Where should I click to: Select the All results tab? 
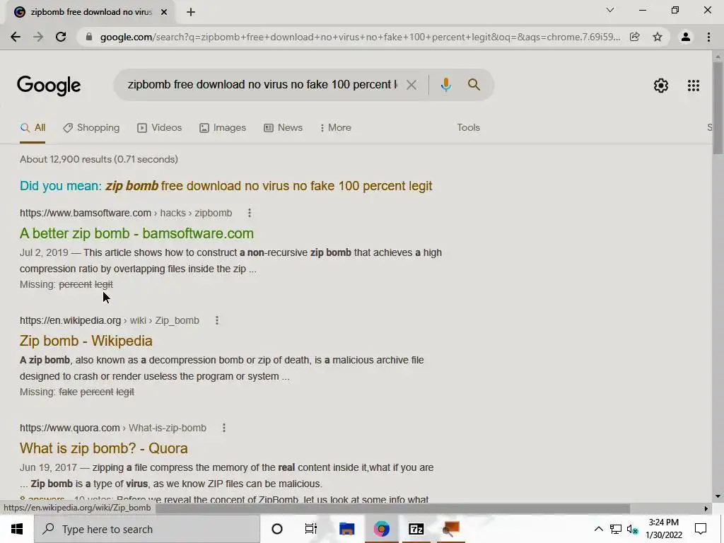coord(33,127)
